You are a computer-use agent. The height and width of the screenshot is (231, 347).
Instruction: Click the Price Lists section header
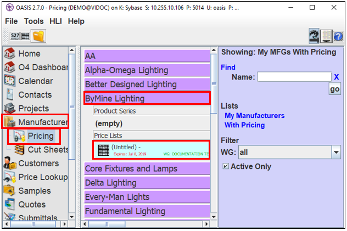(x=152, y=136)
